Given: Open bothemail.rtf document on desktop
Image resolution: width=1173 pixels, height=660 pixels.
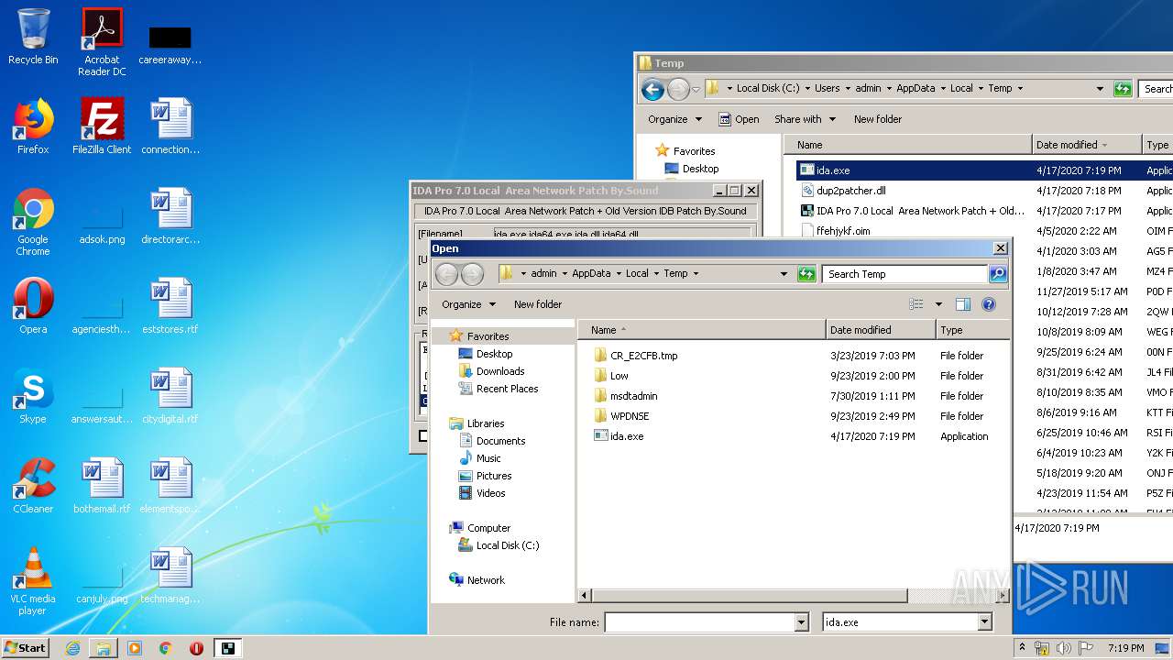Looking at the screenshot, I should 102,486.
